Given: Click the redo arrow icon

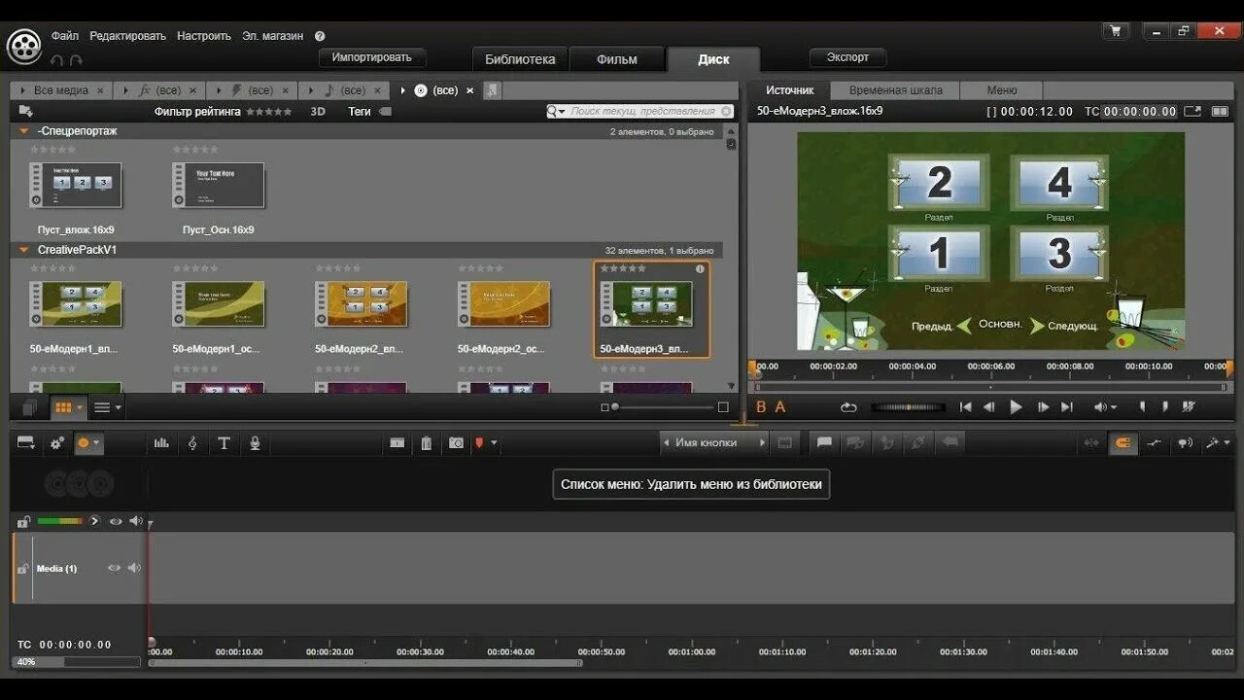Looking at the screenshot, I should coord(76,60).
